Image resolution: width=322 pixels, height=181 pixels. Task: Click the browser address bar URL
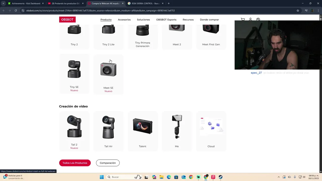[100, 11]
